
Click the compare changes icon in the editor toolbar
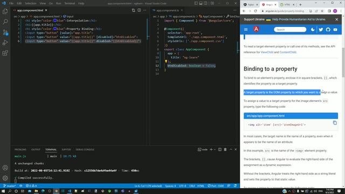coord(133,10)
